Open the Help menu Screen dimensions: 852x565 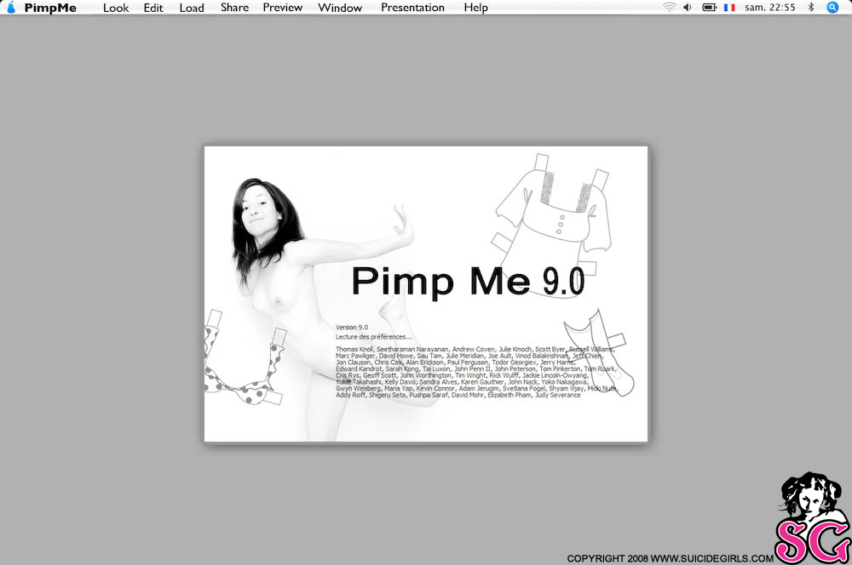476,8
